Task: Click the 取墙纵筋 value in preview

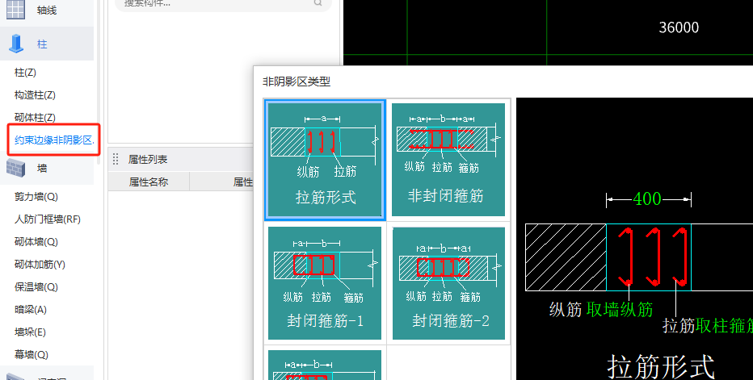Action: (x=620, y=310)
